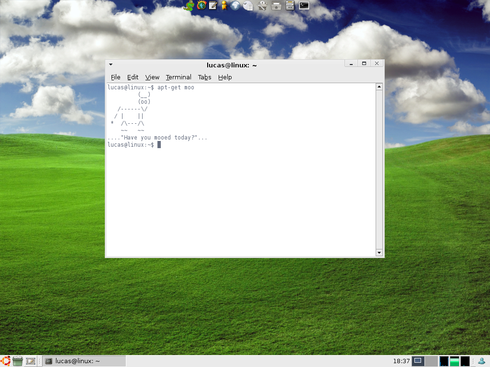The image size is (490, 367).
Task: Open the window menu arrow in titlebar
Action: [x=111, y=65]
